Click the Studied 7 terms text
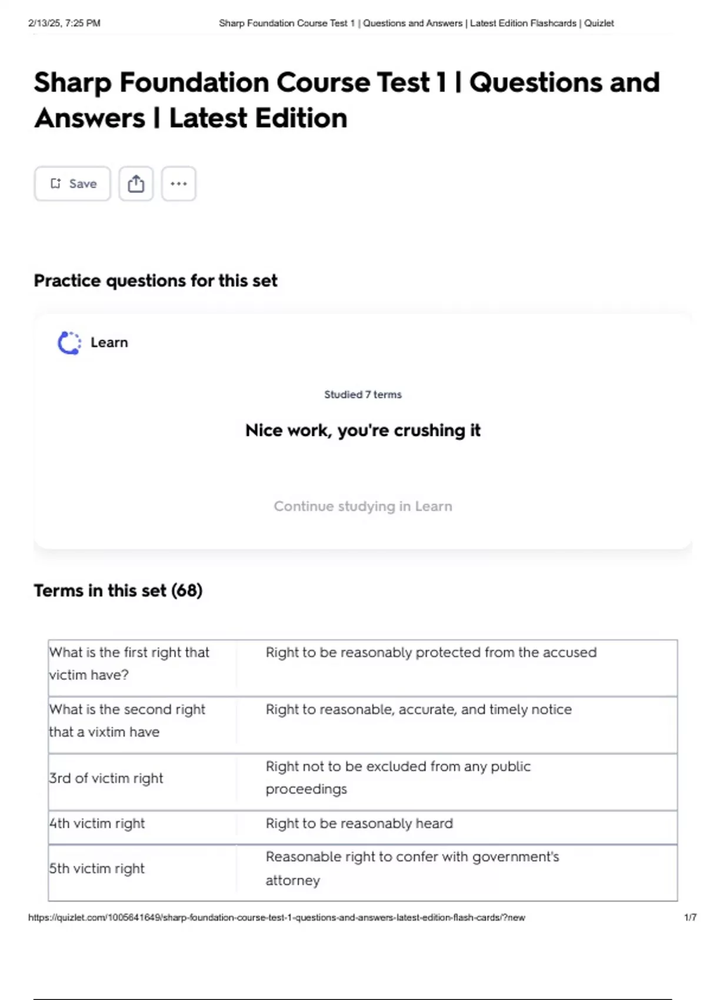Image resolution: width=706 pixels, height=1000 pixels. click(x=362, y=395)
